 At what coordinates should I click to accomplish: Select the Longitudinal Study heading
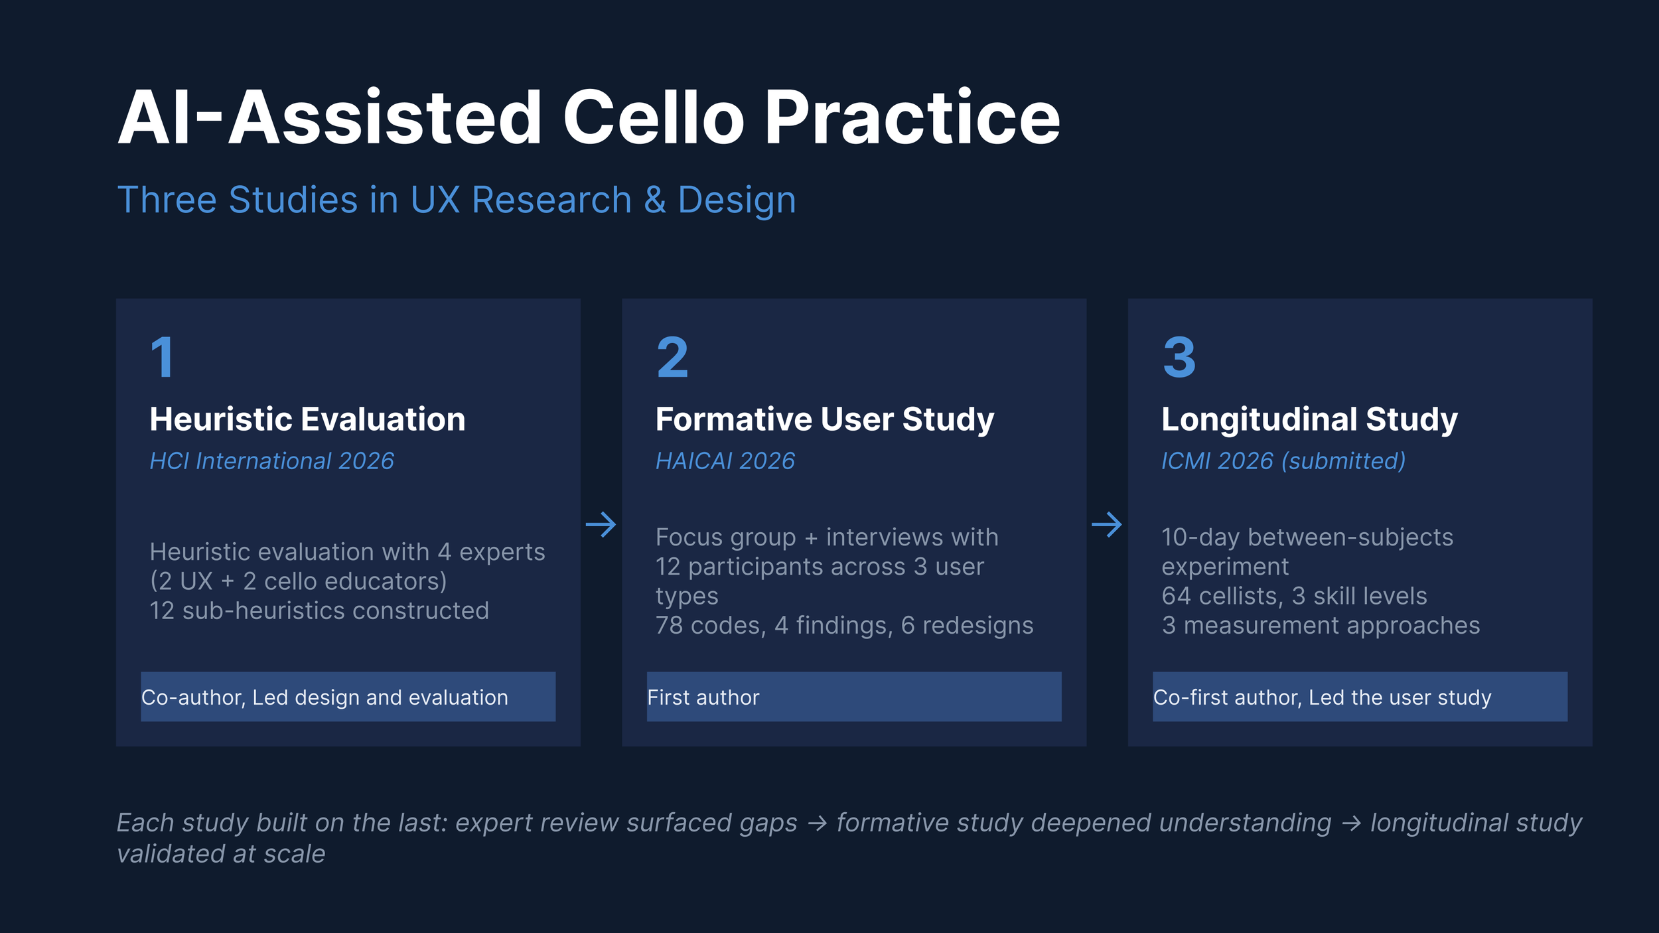click(x=1309, y=419)
